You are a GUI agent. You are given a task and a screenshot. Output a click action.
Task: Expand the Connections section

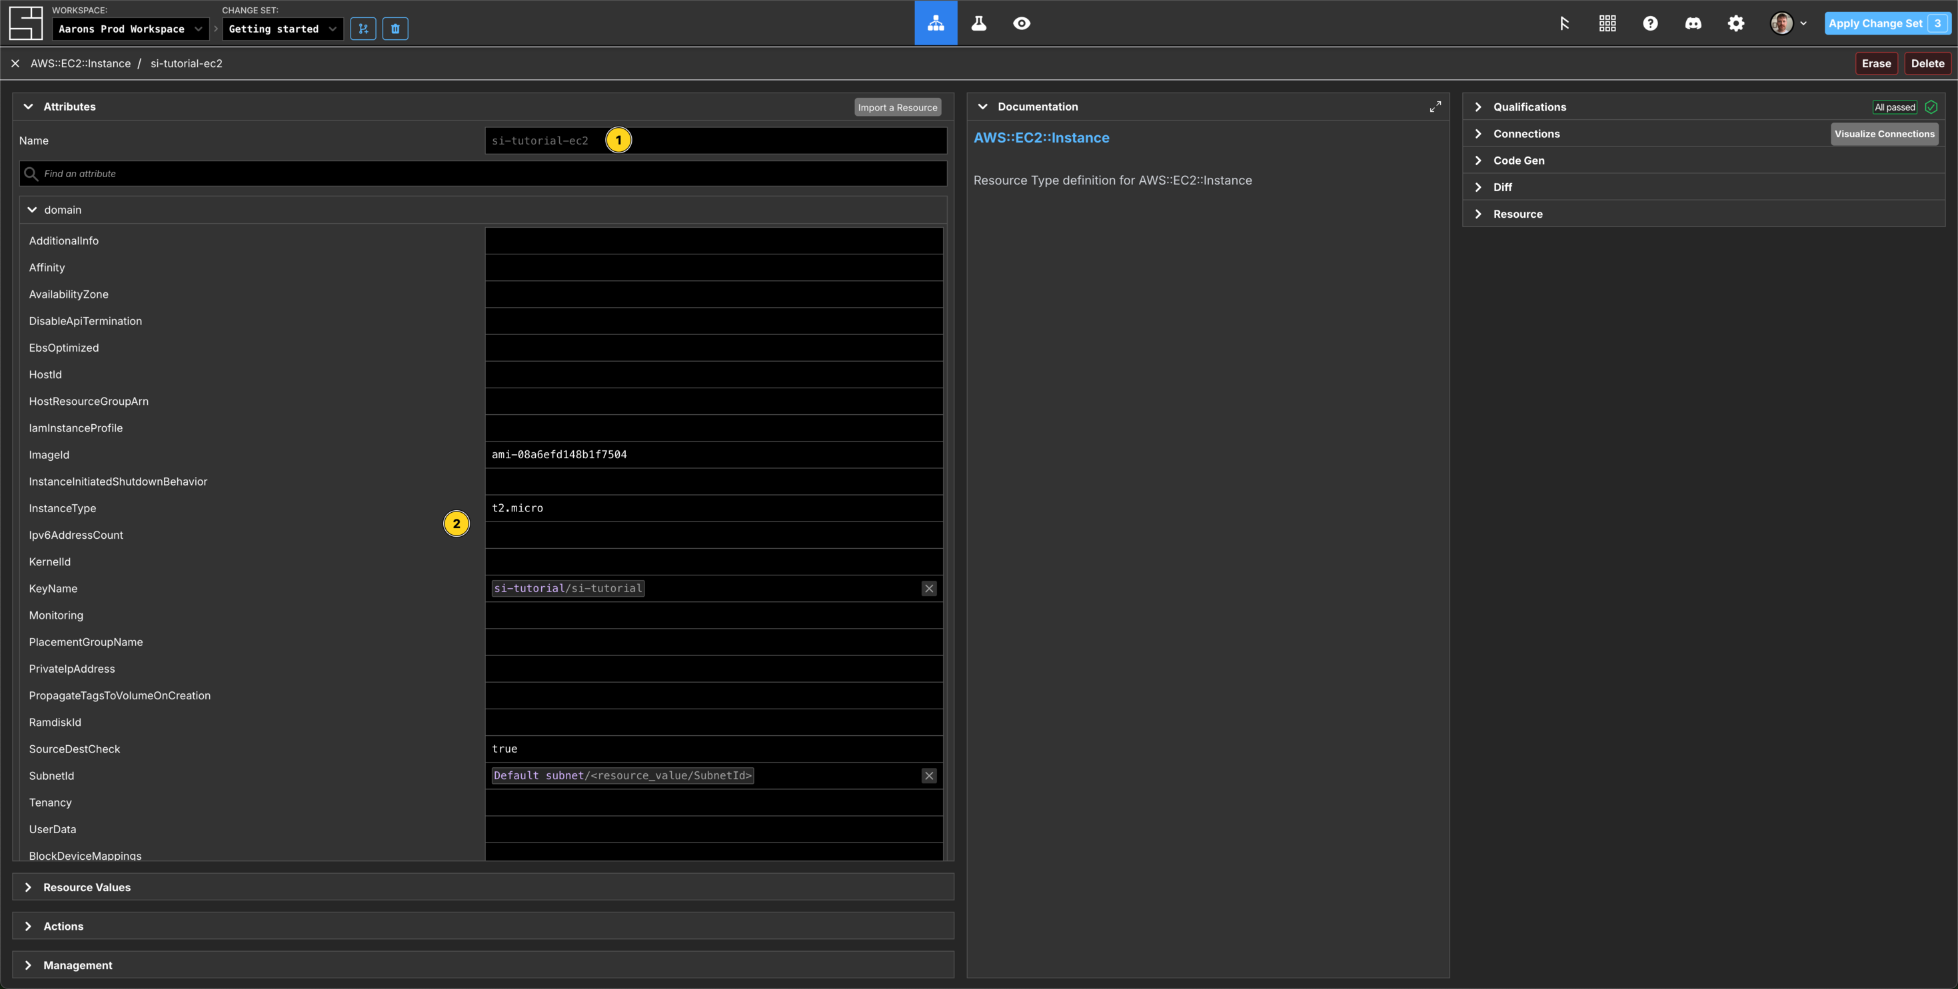tap(1478, 134)
